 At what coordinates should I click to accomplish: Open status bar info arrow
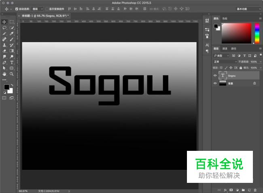pyautogui.click(x=69, y=191)
